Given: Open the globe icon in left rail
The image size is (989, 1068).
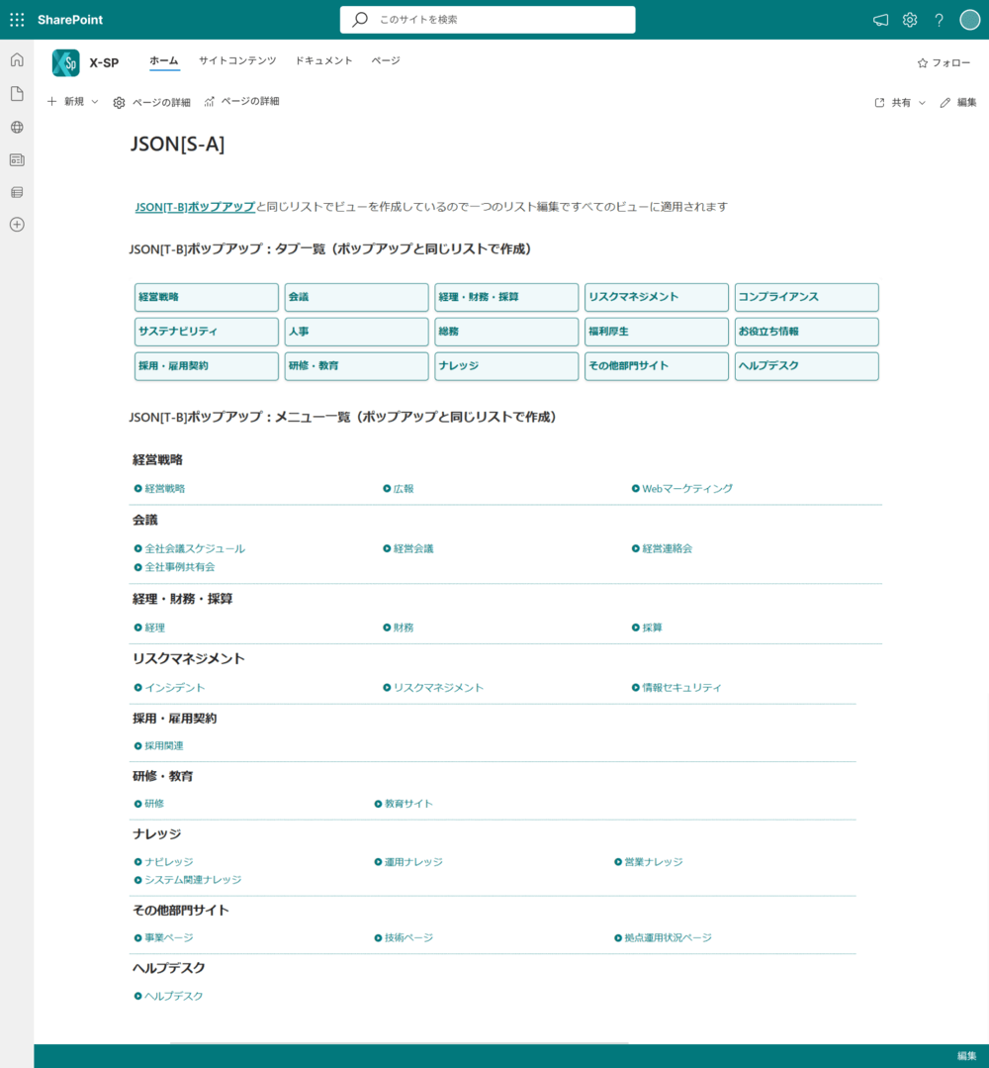Looking at the screenshot, I should (17, 127).
